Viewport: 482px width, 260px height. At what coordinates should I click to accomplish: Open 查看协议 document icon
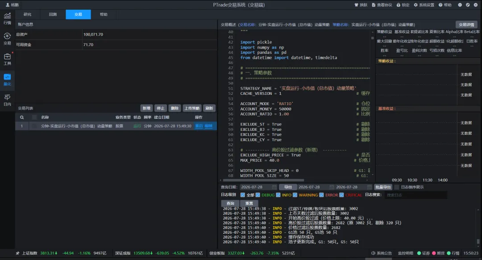374,5
